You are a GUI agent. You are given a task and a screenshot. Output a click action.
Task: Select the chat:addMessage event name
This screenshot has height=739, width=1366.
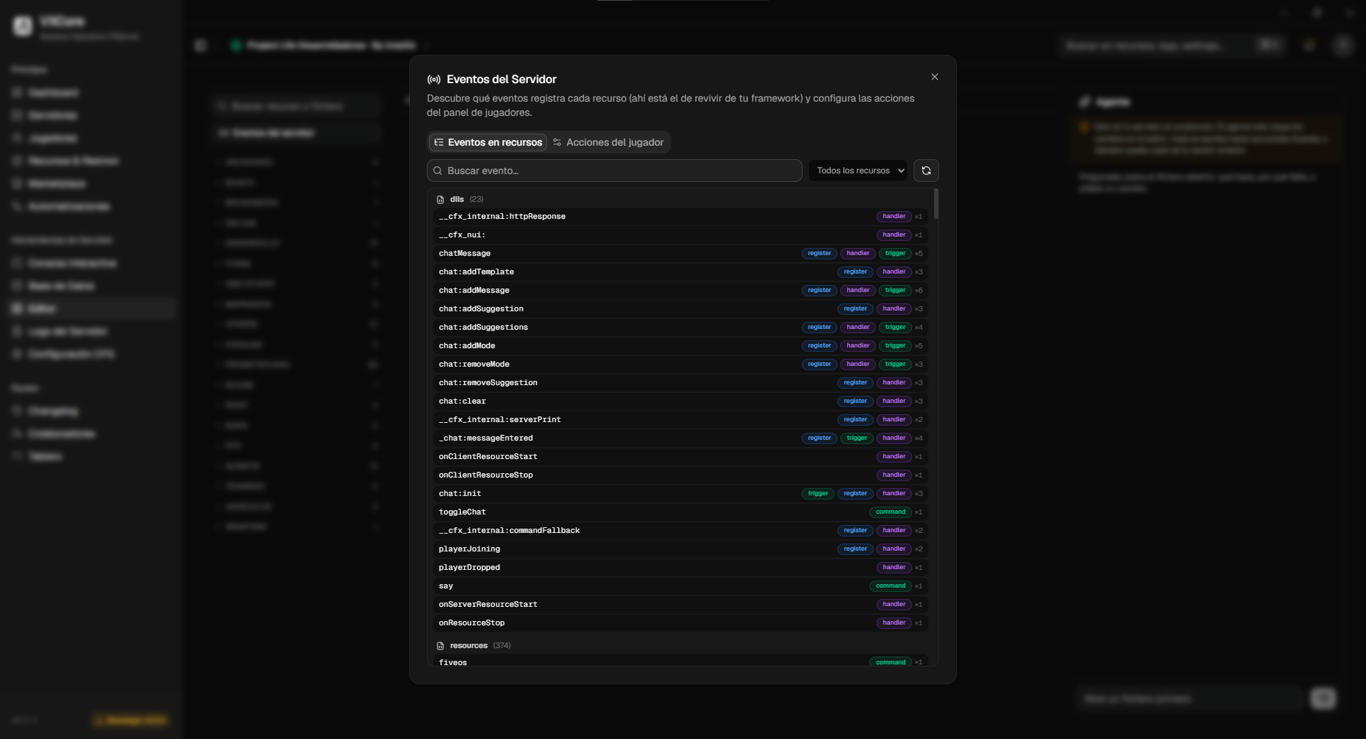[x=474, y=290]
